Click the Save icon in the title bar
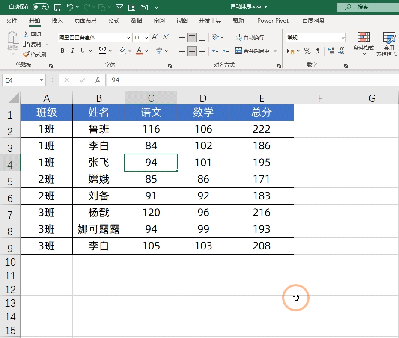The height and width of the screenshot is (338, 399). click(x=58, y=7)
